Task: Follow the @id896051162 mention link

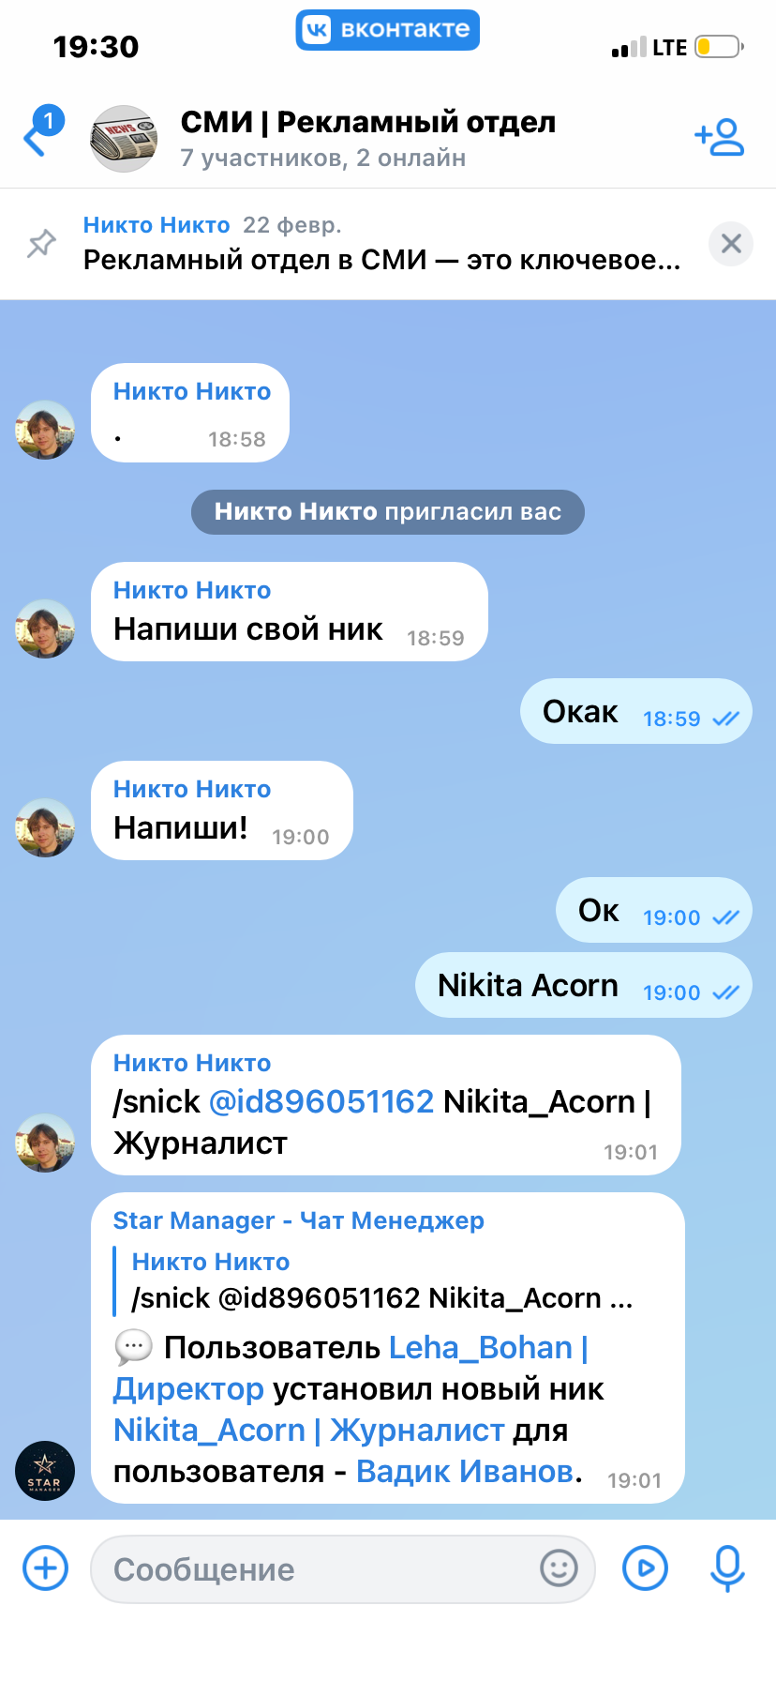Action: [x=321, y=1101]
